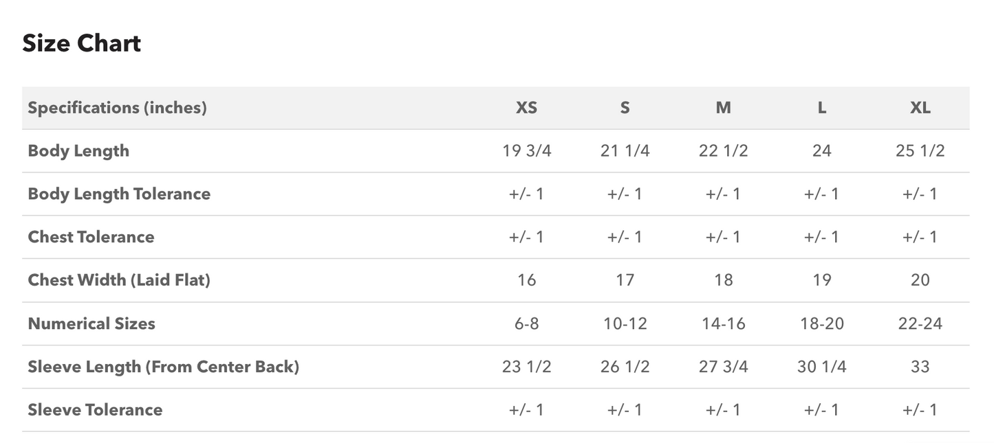Viewport: 994px width, 443px height.
Task: Select the Chest Tolerance row label
Action: tap(91, 237)
